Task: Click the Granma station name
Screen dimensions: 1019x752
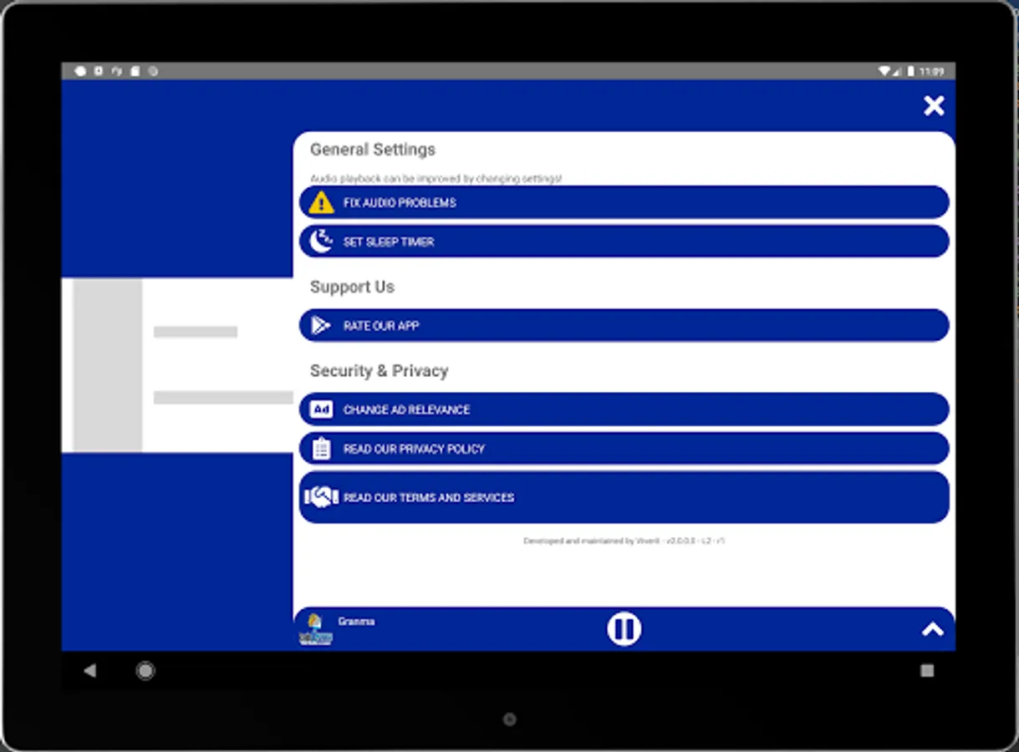Action: [356, 622]
